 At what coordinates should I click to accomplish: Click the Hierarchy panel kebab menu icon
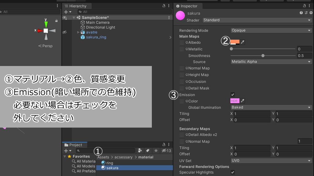168,6
